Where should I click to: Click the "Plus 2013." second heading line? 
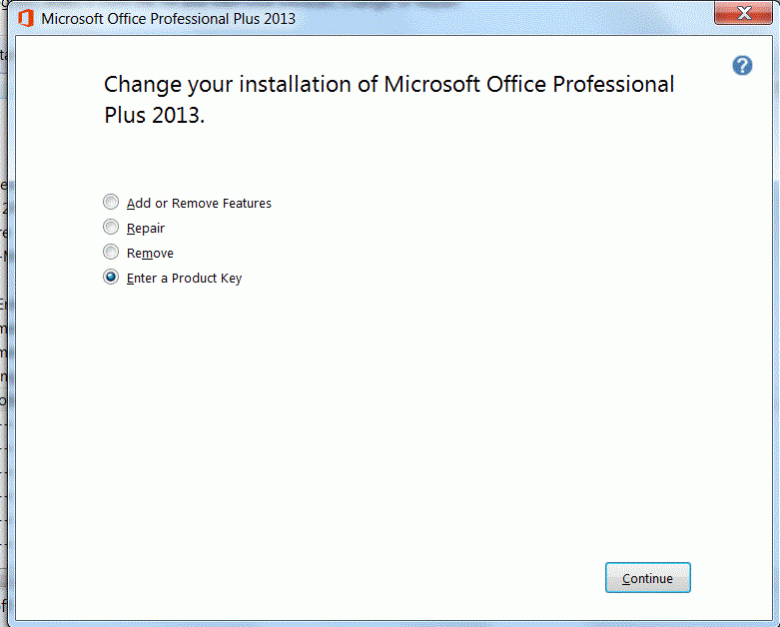tap(154, 115)
